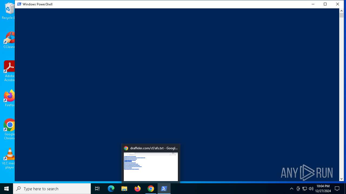Select the Firefox desktop shortcut

click(9, 98)
